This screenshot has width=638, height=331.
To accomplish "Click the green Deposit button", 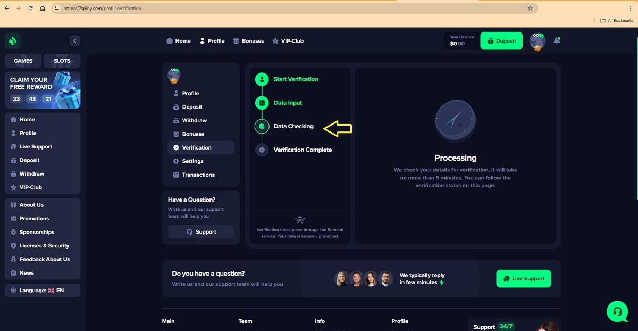I will 501,41.
